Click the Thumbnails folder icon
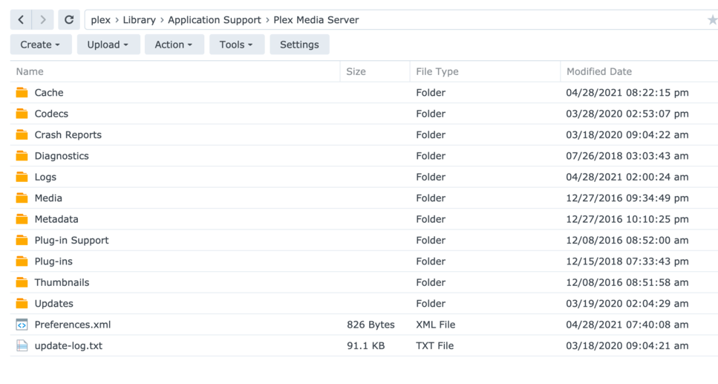718x384 pixels. click(x=22, y=282)
